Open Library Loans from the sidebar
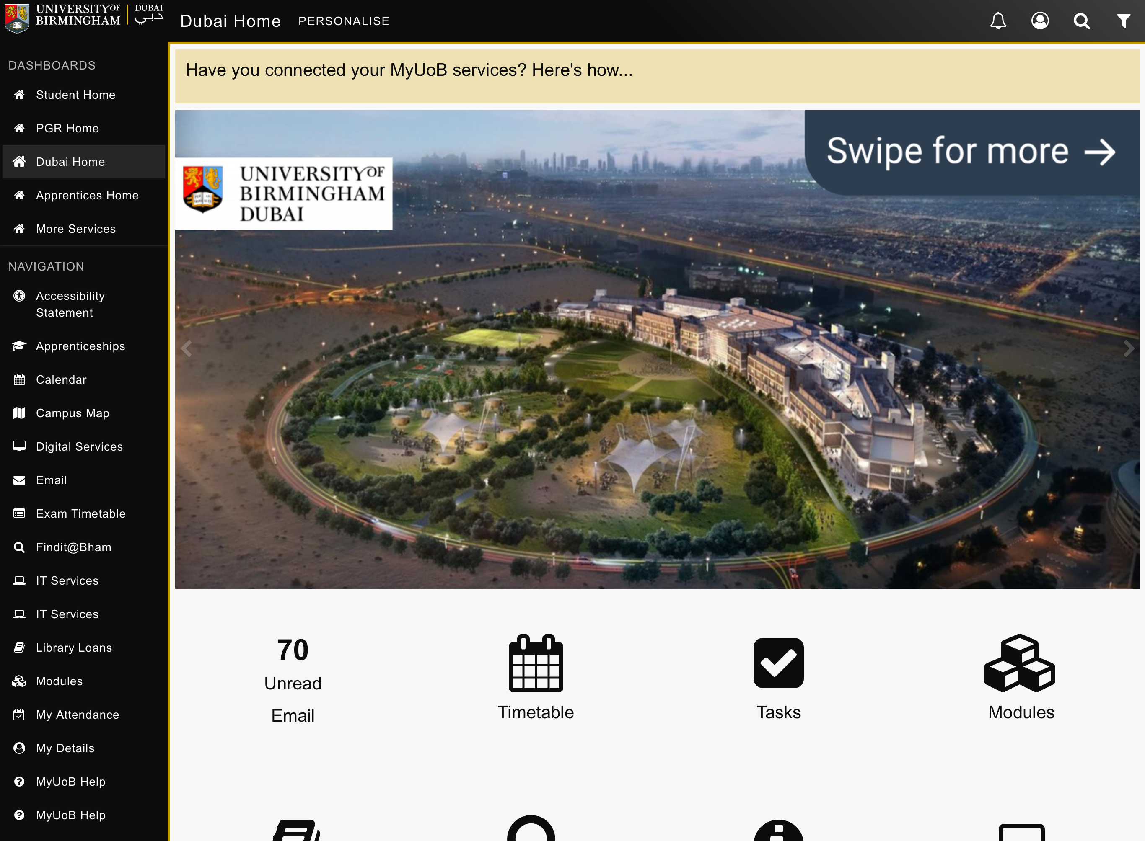Viewport: 1145px width, 841px height. pyautogui.click(x=73, y=647)
